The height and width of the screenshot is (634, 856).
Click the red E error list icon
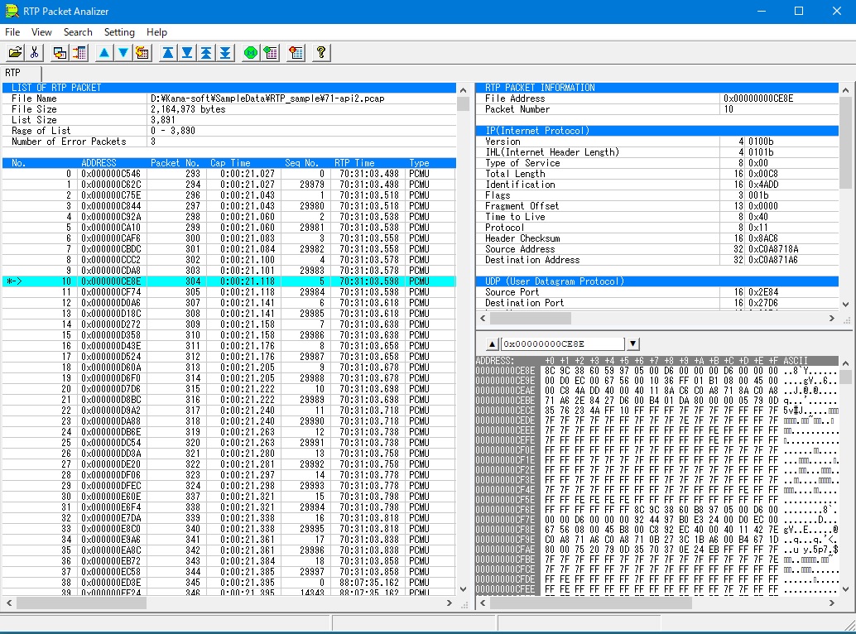[296, 53]
